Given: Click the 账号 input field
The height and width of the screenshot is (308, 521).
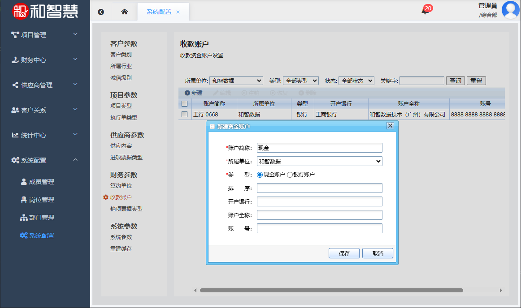Looking at the screenshot, I should 320,228.
